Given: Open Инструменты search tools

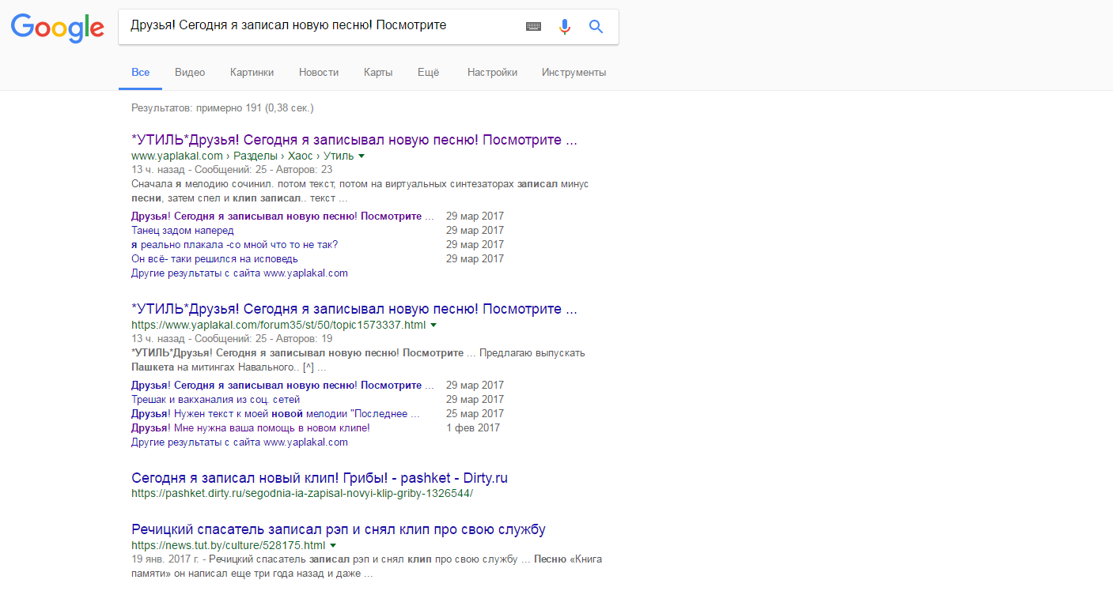Looking at the screenshot, I should [574, 72].
